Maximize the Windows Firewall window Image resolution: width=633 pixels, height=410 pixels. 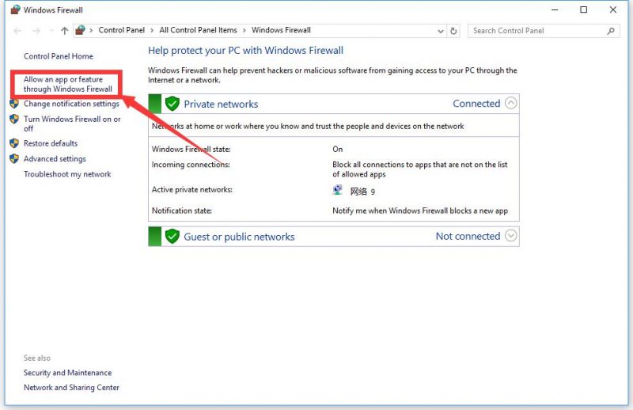click(584, 9)
